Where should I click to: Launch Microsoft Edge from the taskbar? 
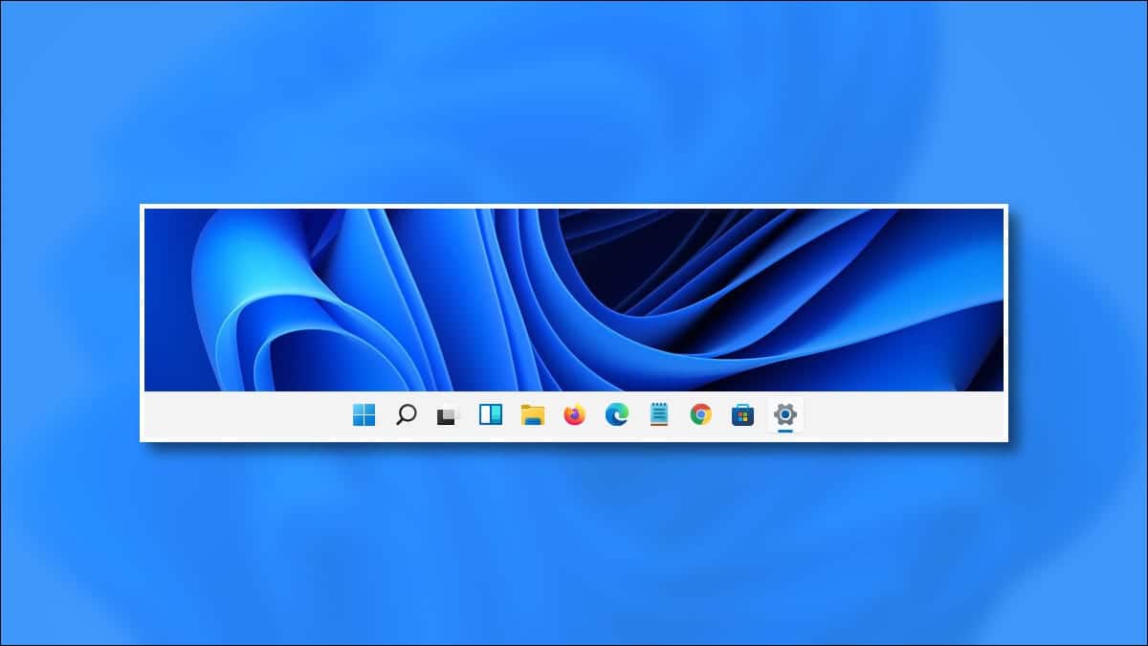[616, 414]
